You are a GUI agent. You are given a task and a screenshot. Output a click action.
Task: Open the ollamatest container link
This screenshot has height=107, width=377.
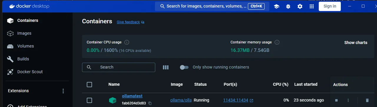[132, 96]
